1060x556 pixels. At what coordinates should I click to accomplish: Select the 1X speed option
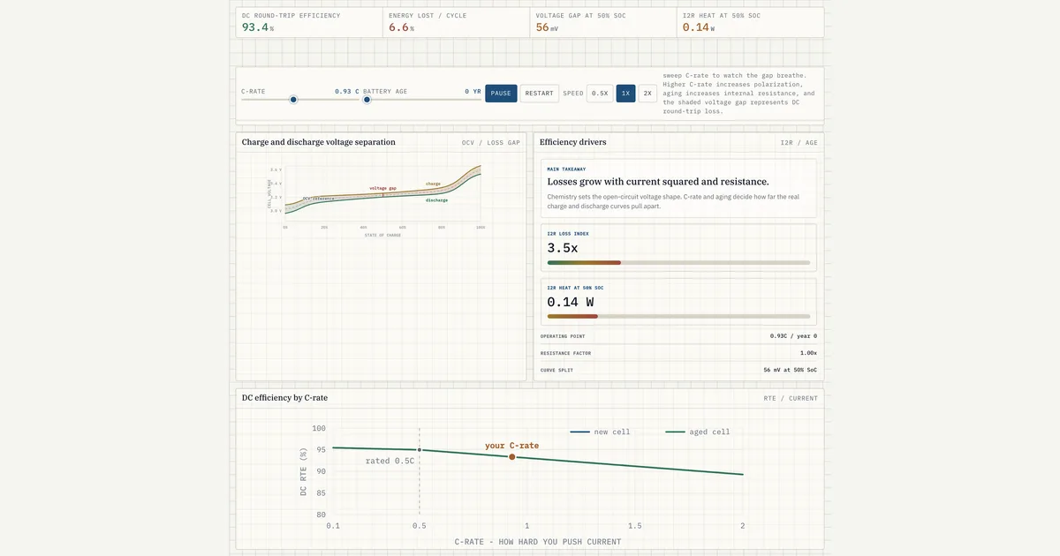pyautogui.click(x=625, y=94)
